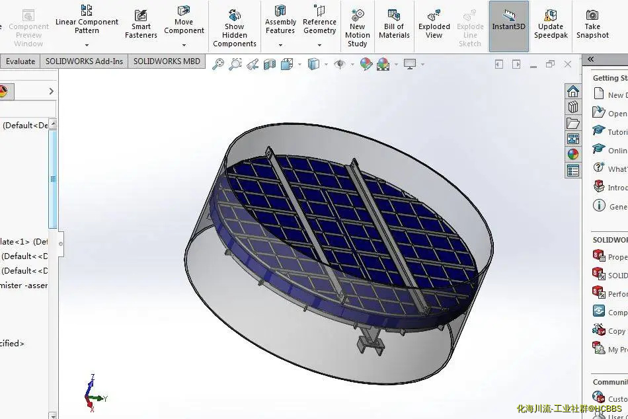The image size is (628, 419).
Task: Create an Exploded View
Action: 434,24
